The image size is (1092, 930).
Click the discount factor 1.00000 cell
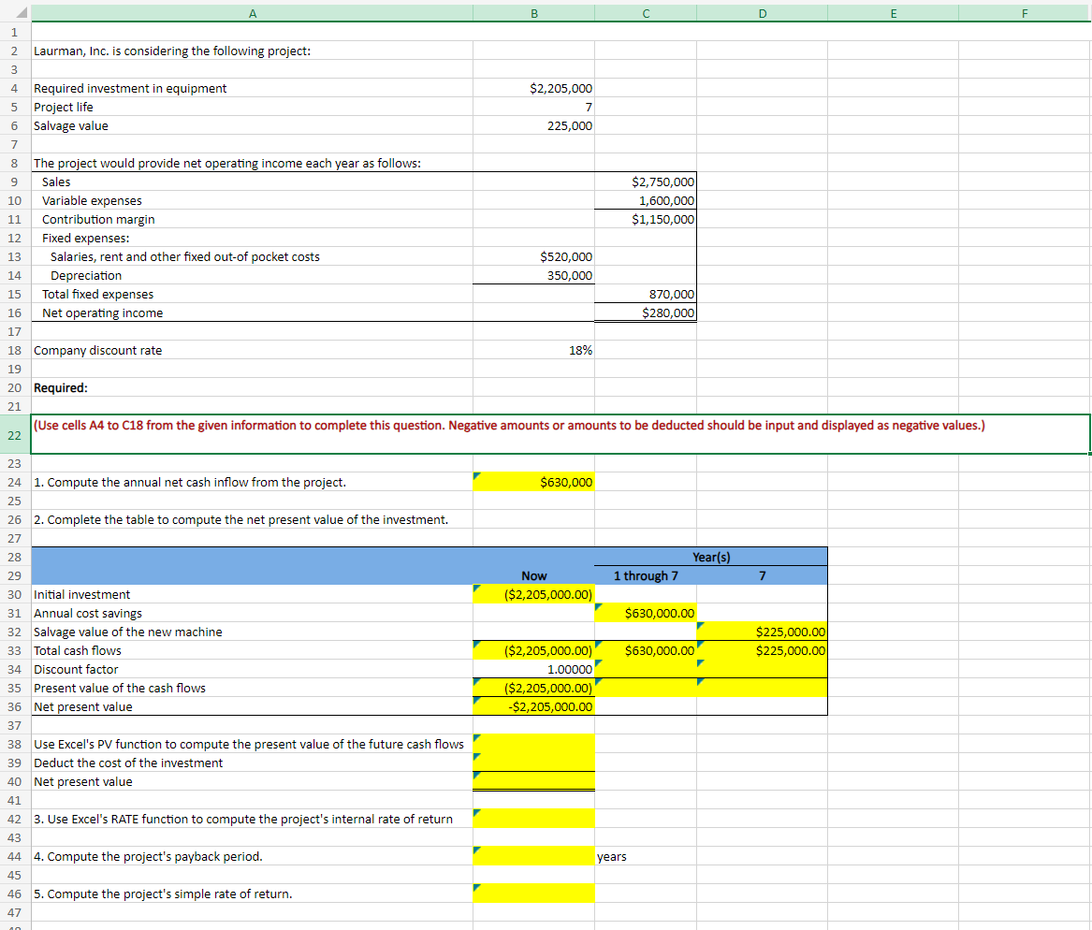533,669
